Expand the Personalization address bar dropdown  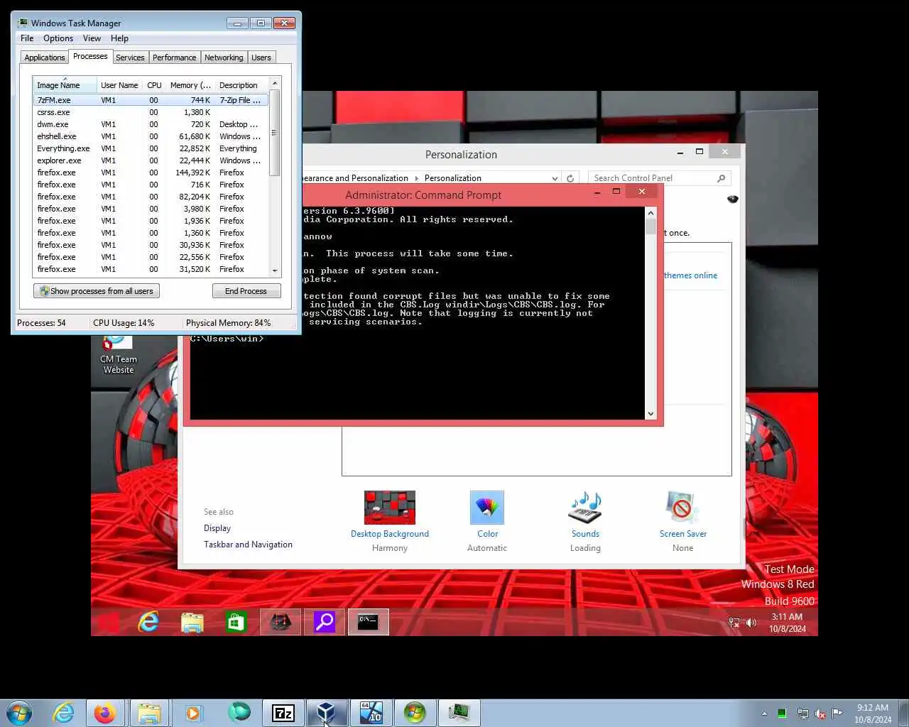pos(555,178)
